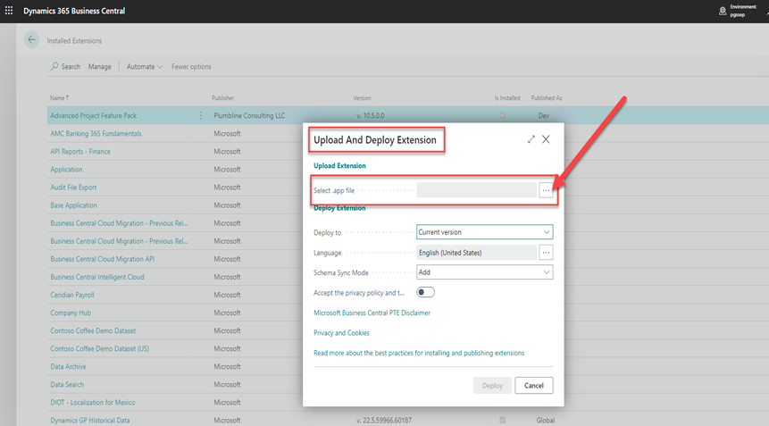Click the Deploy button

coord(492,385)
